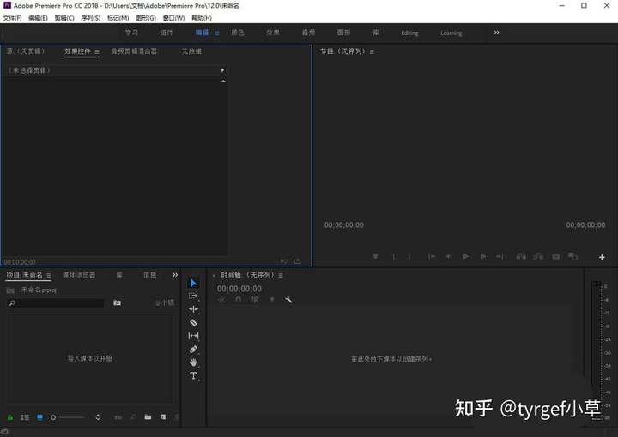Switch project panel to icon view
The image size is (618, 437).
pos(39,417)
